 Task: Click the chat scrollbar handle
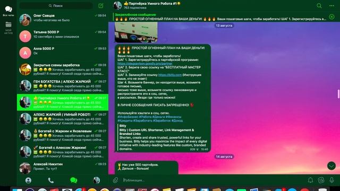pyautogui.click(x=338, y=94)
